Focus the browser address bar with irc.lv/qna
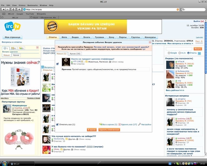The image size is (207, 166). click(x=101, y=10)
